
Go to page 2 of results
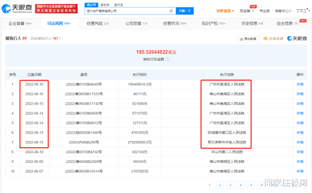(220, 185)
